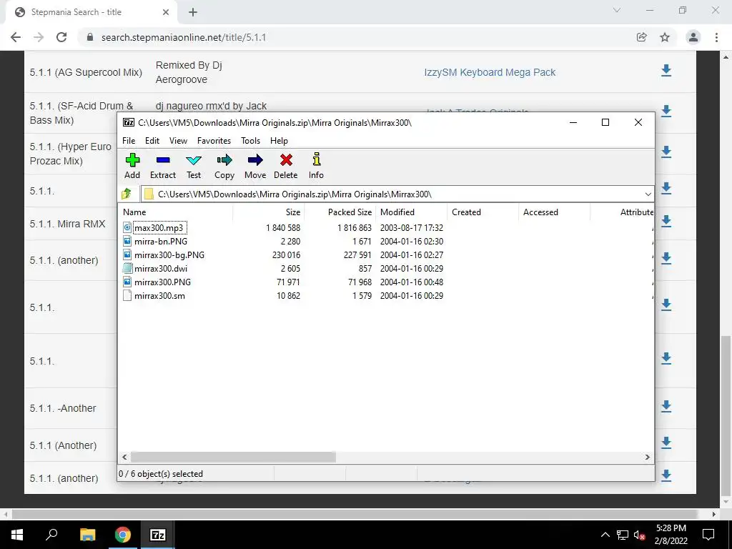The height and width of the screenshot is (549, 732).
Task: Run the Test archive tool
Action: tap(194, 161)
